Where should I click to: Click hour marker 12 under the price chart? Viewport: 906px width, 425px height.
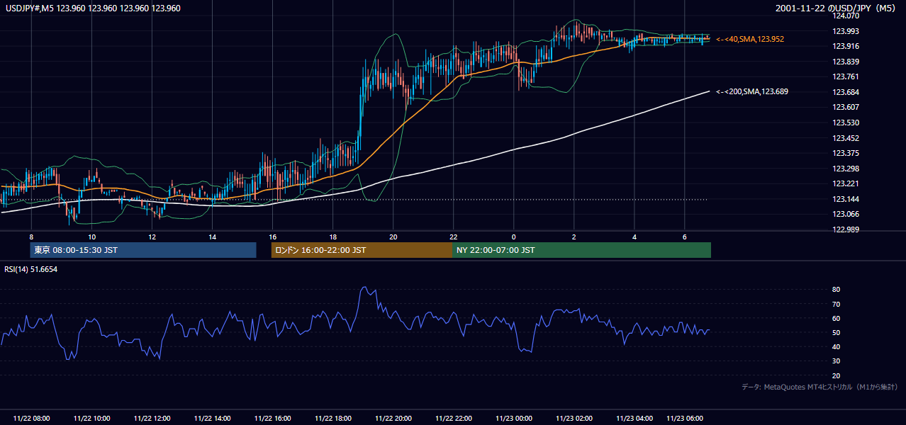[152, 237]
